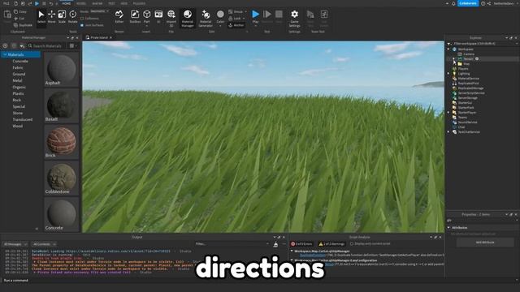Collapse the Materials category tree
This screenshot has width=520, height=292.
(x=5, y=54)
